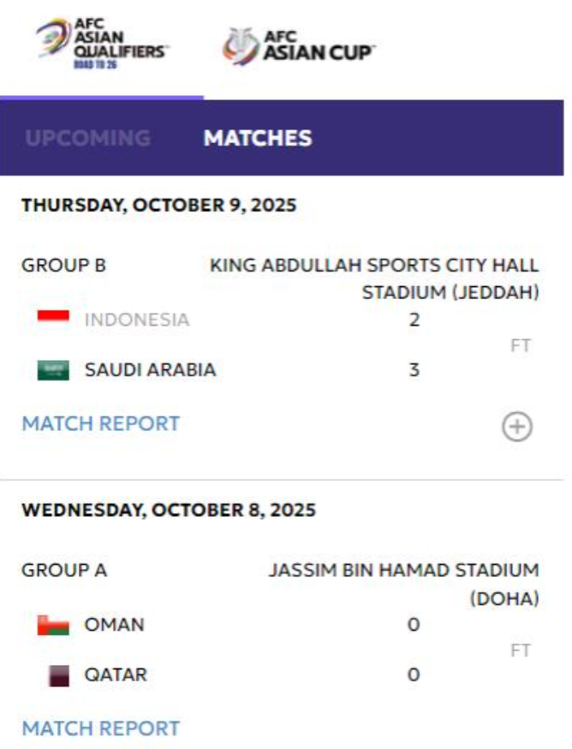Viewport: 572px width, 749px height.
Task: Select the Matches tab
Action: tap(257, 138)
